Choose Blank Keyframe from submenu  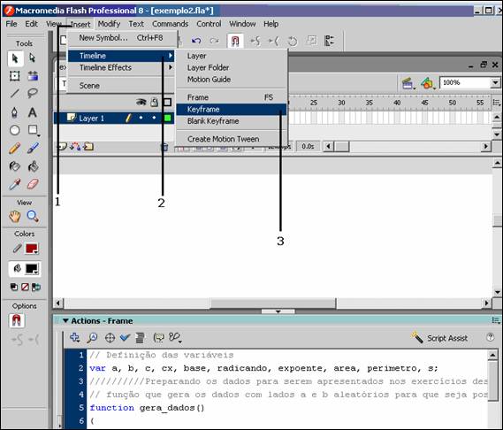coord(231,121)
